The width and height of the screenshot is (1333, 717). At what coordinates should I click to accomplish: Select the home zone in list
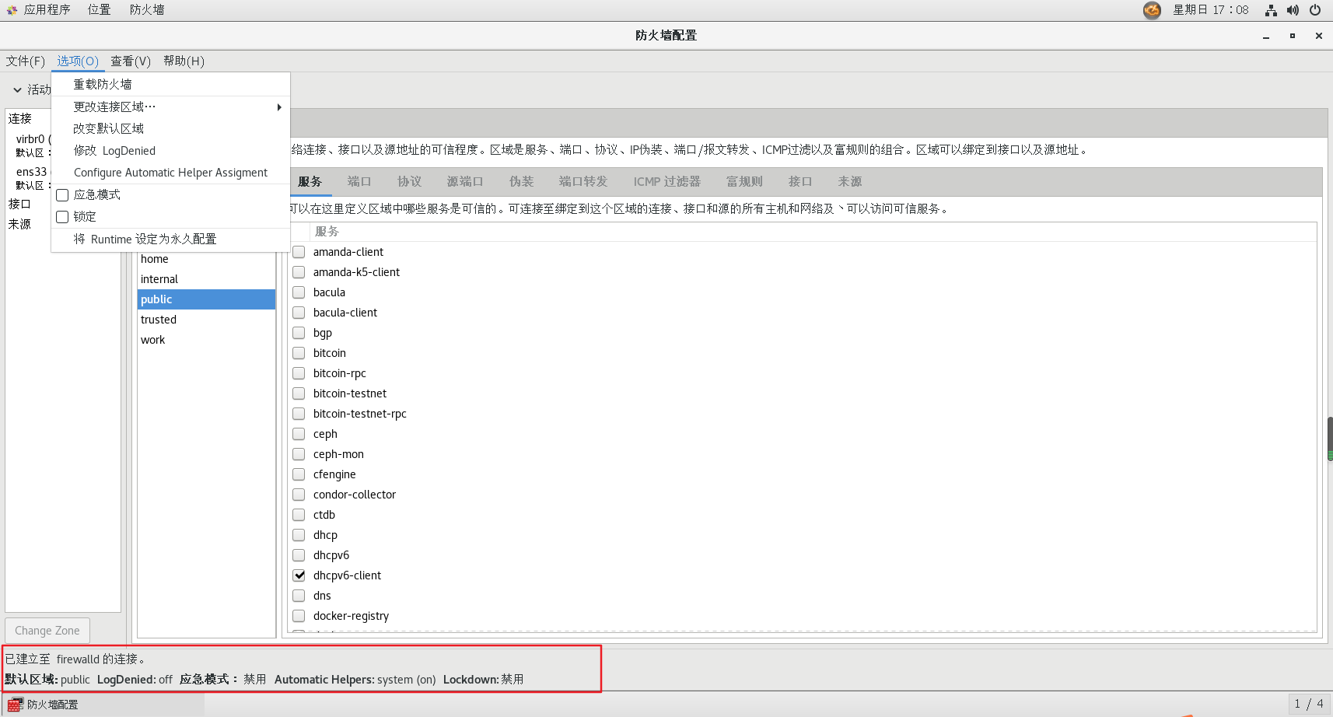(x=206, y=259)
